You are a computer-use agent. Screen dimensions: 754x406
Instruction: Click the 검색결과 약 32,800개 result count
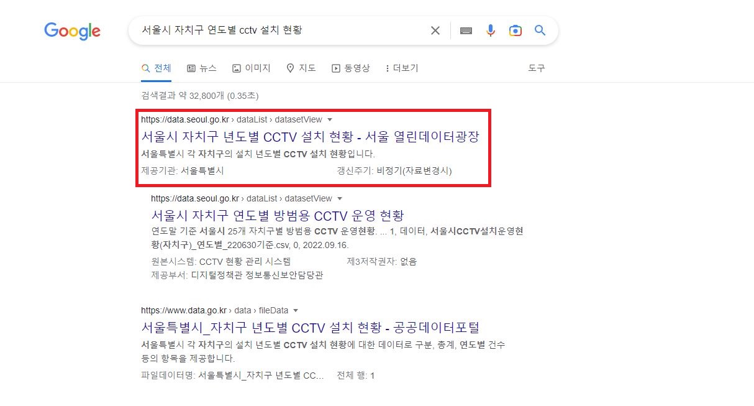coord(199,96)
